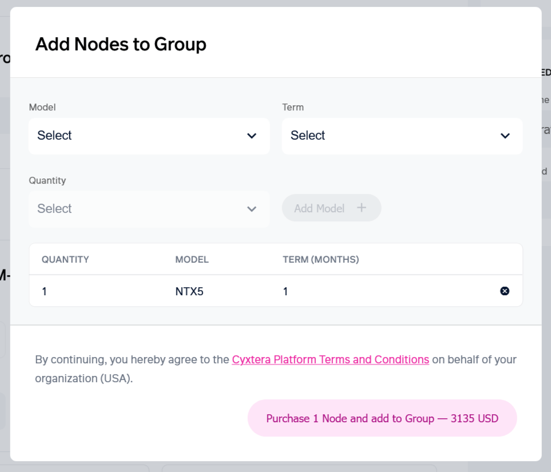Remove the NTX5 row with the X icon

click(505, 291)
